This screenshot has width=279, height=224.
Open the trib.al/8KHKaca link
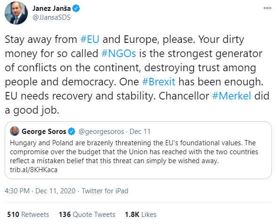tap(33, 170)
